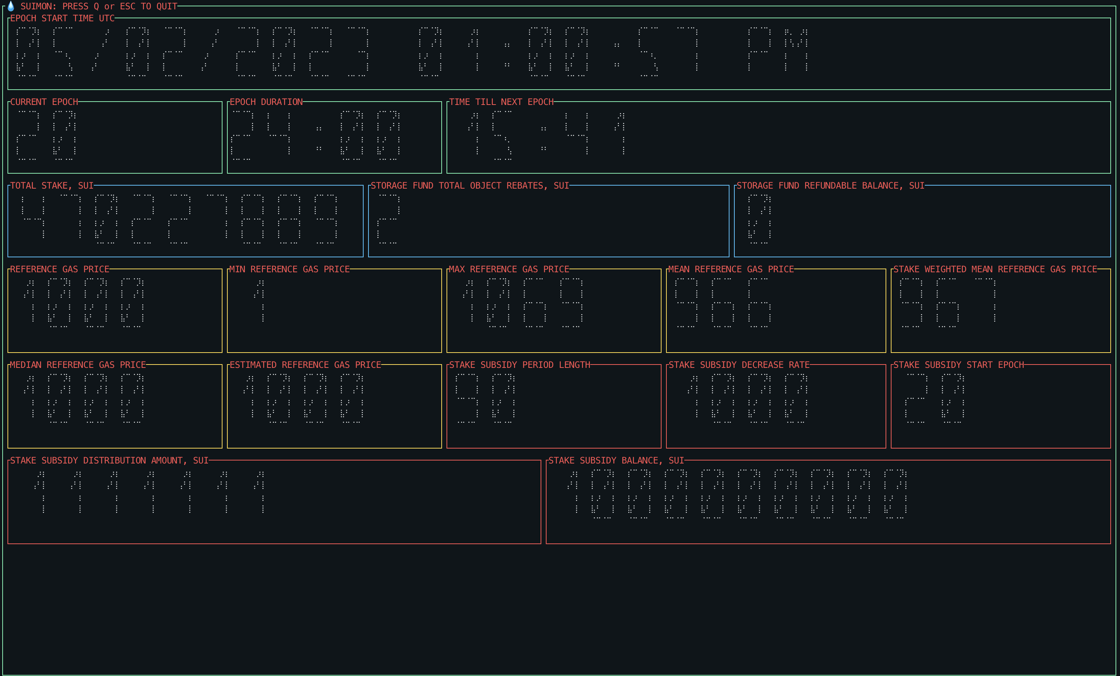Click the SUIMON press Q to quit title
The width and height of the screenshot is (1120, 676).
(99, 6)
